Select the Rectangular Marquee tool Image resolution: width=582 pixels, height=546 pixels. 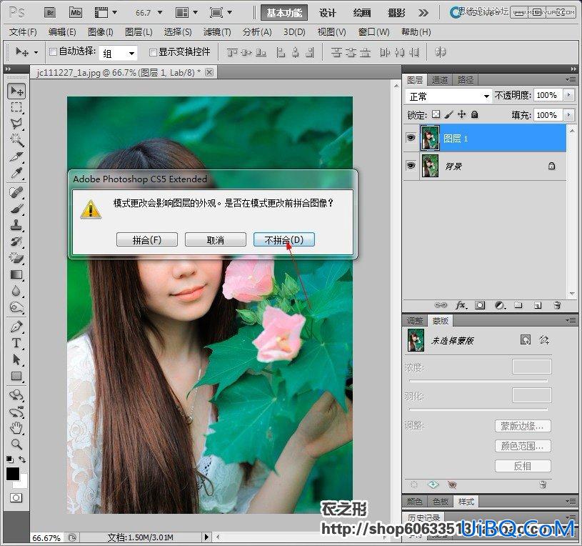[x=16, y=107]
